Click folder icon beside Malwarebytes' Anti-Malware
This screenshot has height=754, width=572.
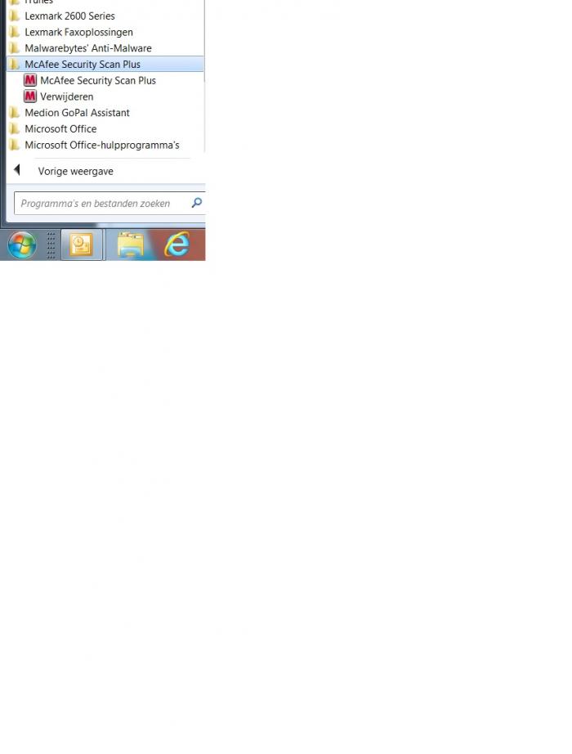click(15, 48)
